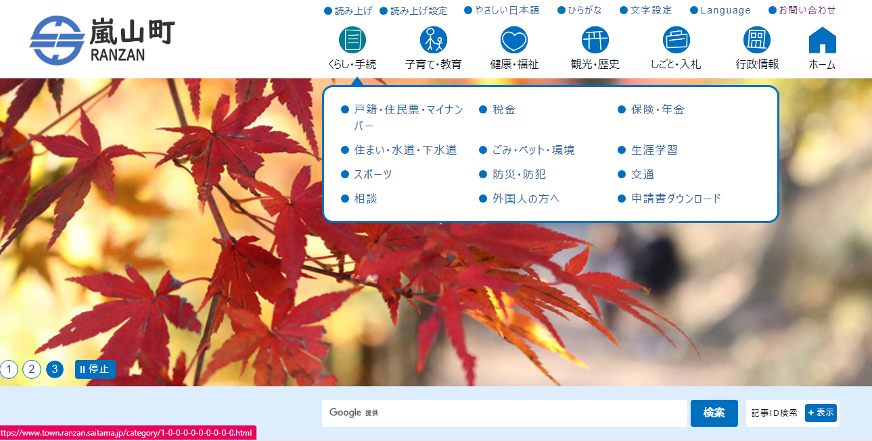Focus the Google search input field
This screenshot has width=872, height=441.
pyautogui.click(x=504, y=413)
